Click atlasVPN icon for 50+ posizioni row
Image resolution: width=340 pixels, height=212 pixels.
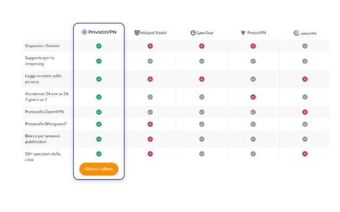304,154
